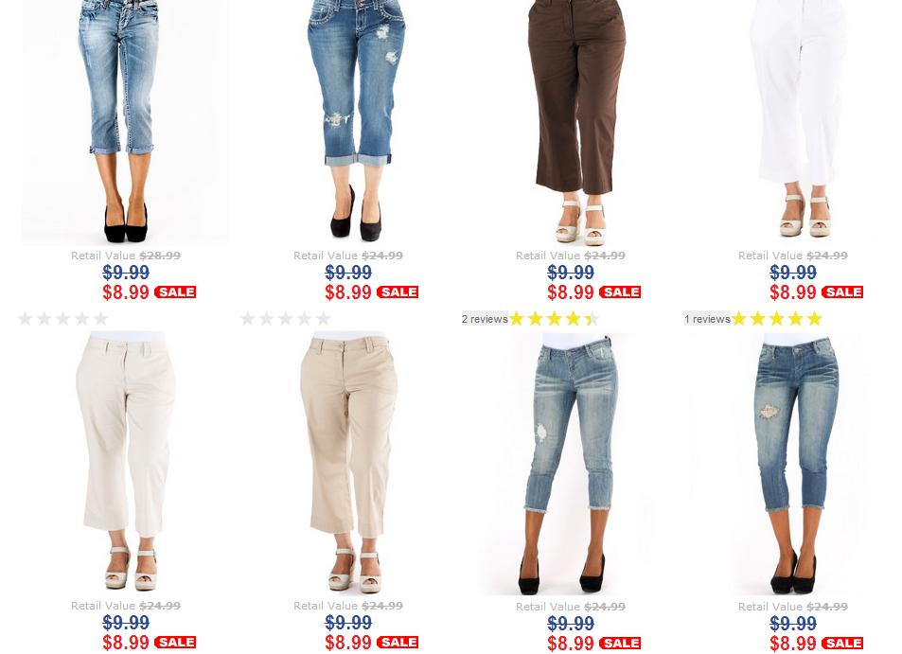The image size is (902, 654).
Task: Open the cream cropped pants photo
Action: pos(125,463)
